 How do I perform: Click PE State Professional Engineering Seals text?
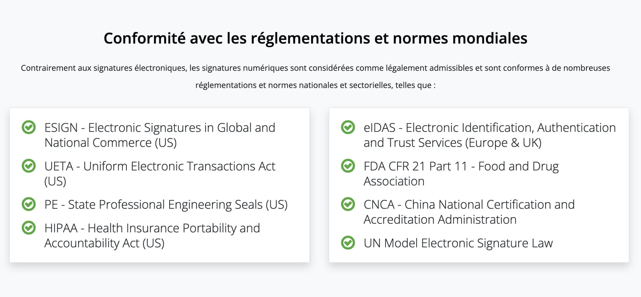166,205
